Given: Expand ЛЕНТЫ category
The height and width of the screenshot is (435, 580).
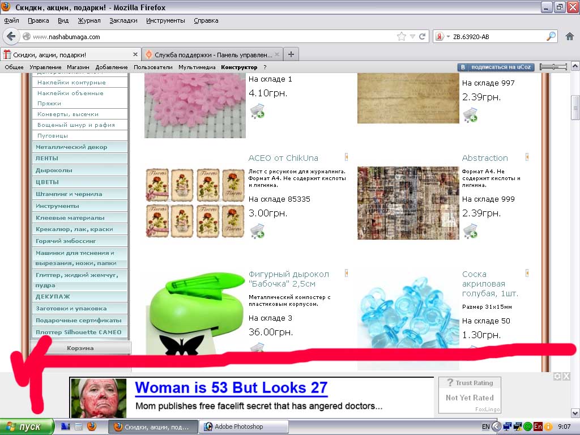Looking at the screenshot, I should (x=80, y=159).
